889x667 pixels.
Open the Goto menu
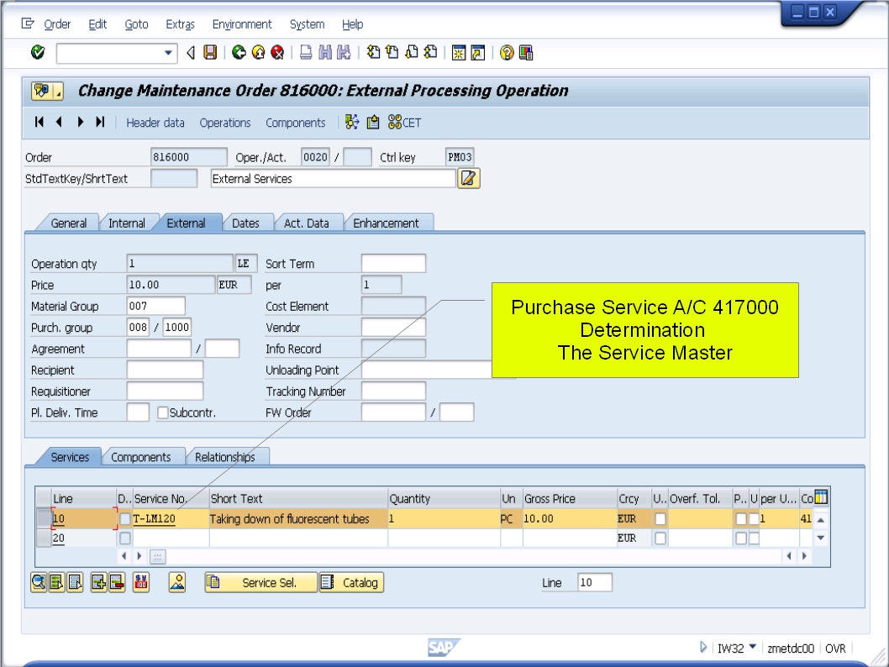137,24
